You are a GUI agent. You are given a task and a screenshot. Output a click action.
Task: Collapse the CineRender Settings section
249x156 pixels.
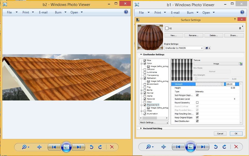tap(141, 54)
